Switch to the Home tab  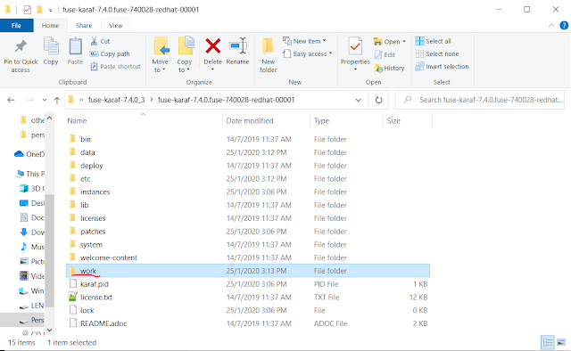[x=50, y=26]
